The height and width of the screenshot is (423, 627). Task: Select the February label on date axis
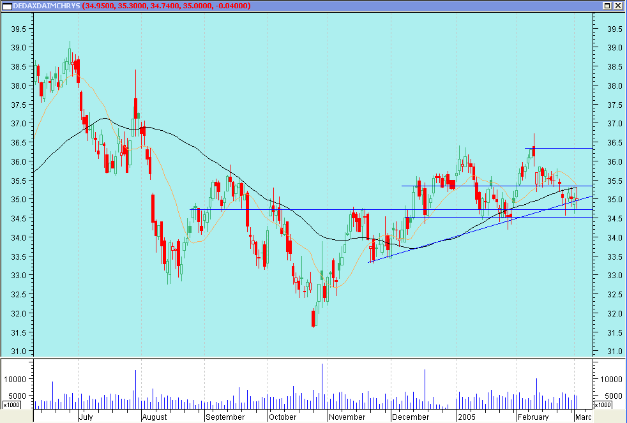coord(533,417)
